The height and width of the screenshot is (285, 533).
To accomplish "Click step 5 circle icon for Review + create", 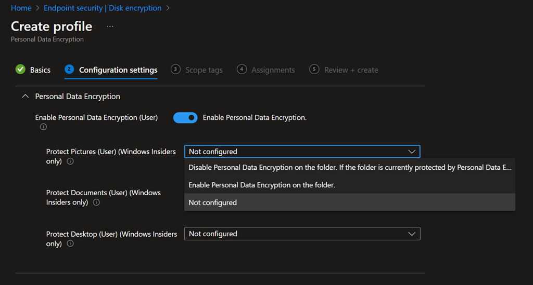I will coord(314,70).
